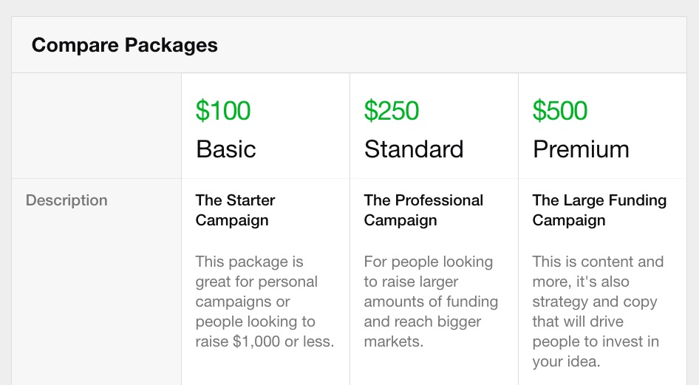Click the Basic package description text
Viewport: 699px width, 385px height.
pyautogui.click(x=265, y=301)
